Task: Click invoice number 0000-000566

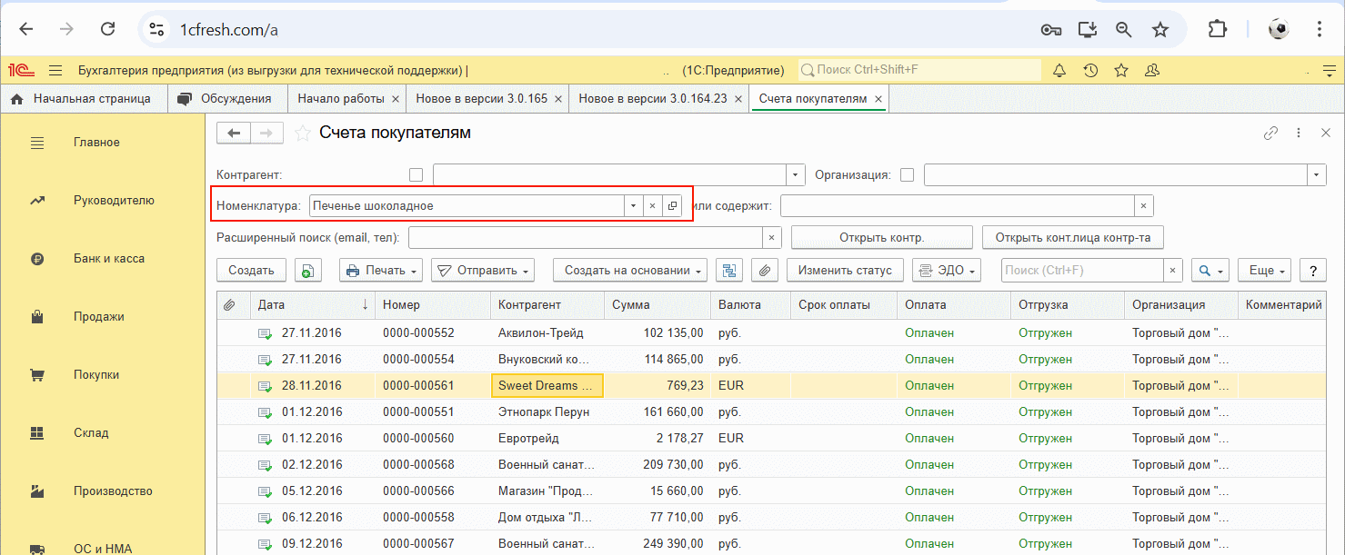Action: 418,491
